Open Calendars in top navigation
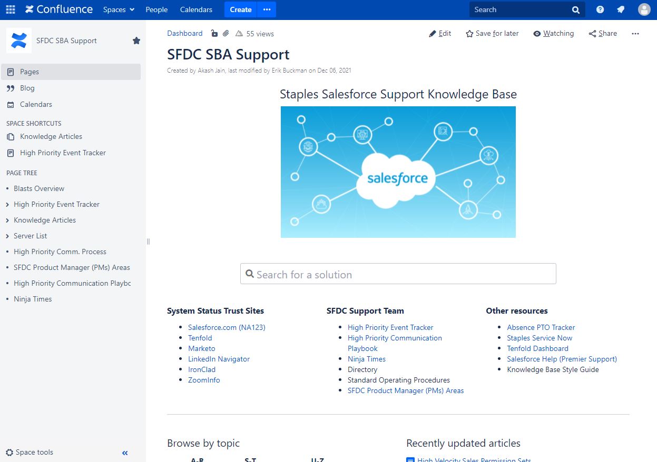This screenshot has width=657, height=462. point(196,9)
